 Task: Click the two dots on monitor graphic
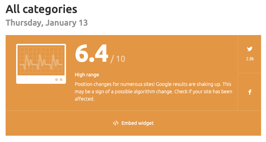[59, 80]
